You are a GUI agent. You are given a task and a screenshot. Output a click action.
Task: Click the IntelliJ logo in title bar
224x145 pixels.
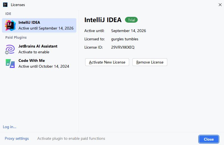5,5
